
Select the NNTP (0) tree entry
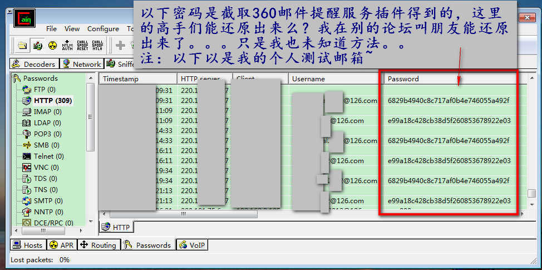coord(42,212)
